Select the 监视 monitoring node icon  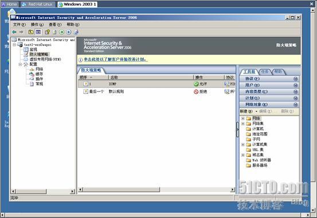point(26,49)
